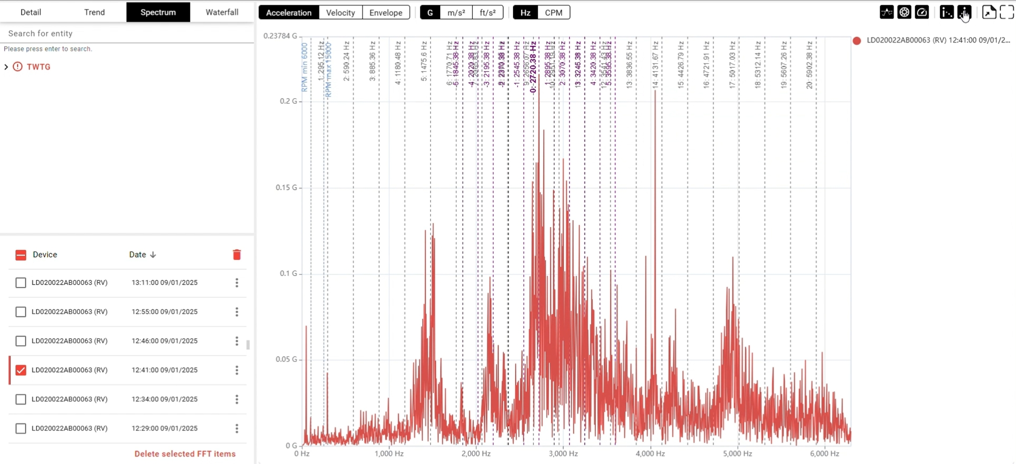Open options menu for 13:11:00 measurement
The height and width of the screenshot is (464, 1016).
[x=237, y=283]
